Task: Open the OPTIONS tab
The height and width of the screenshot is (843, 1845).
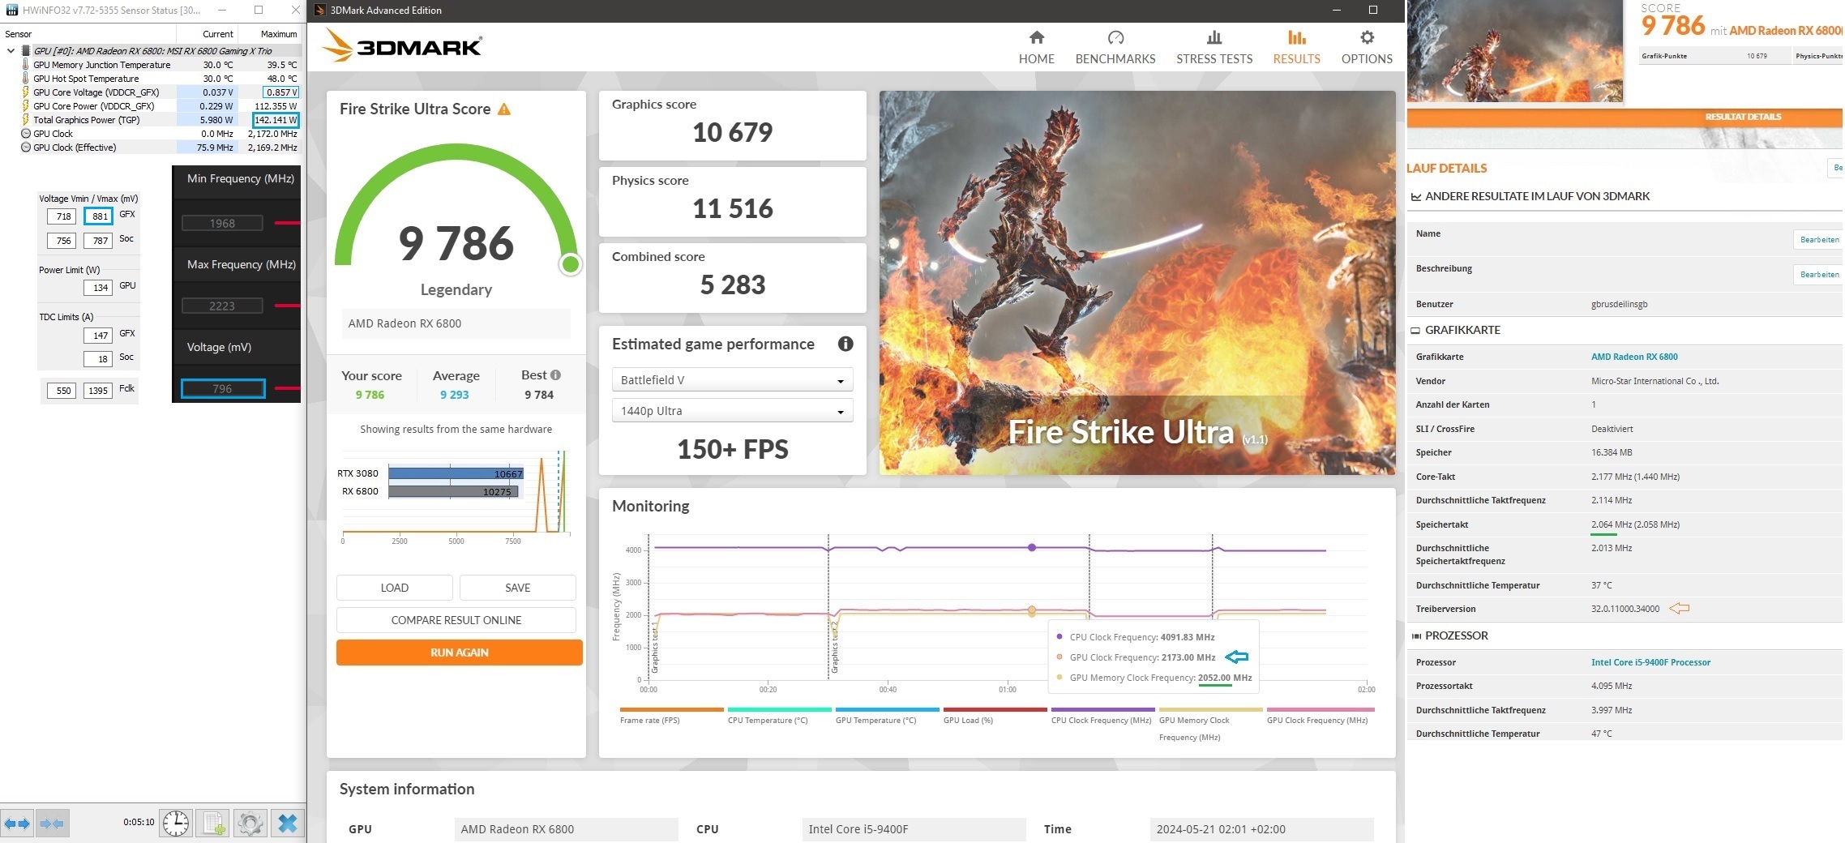Action: [1367, 48]
